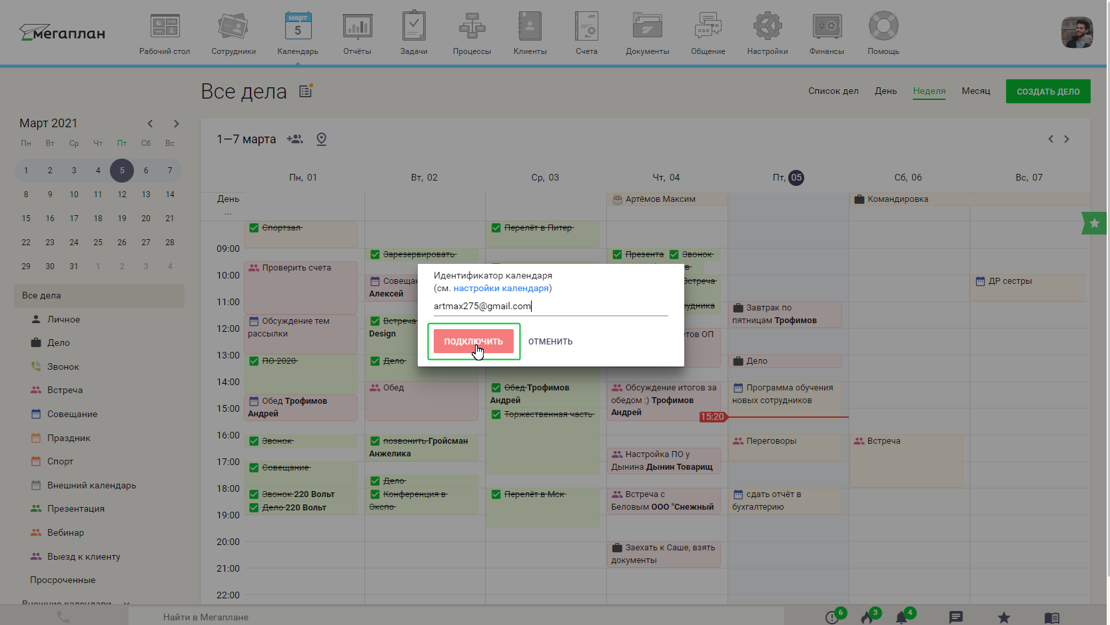Go to previous month in mini calendar
Image resolution: width=1110 pixels, height=625 pixels.
151,123
